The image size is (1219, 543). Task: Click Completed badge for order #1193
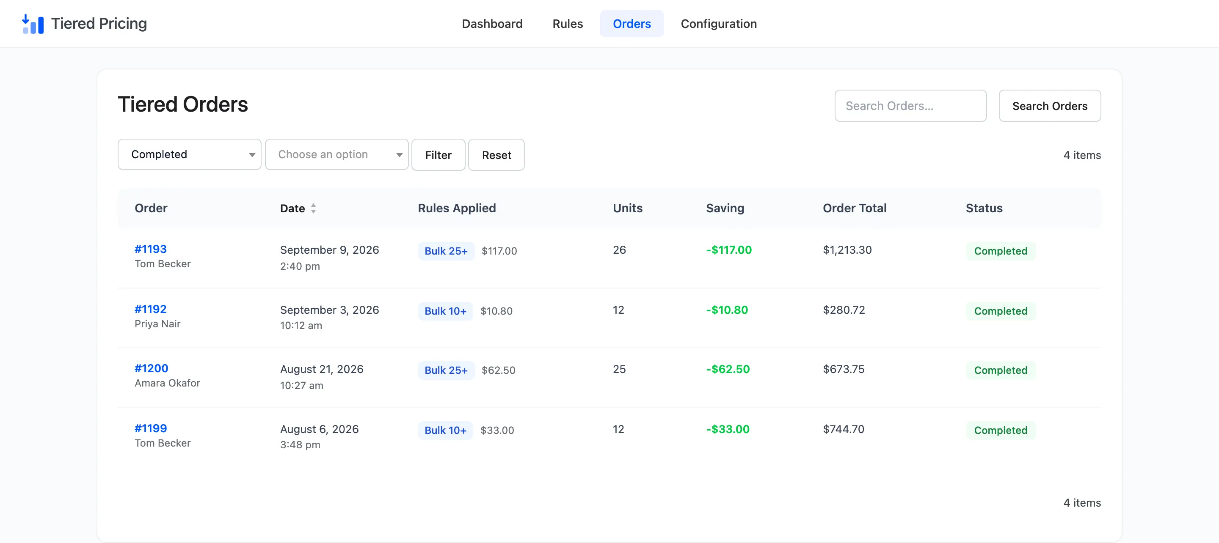(x=1001, y=251)
